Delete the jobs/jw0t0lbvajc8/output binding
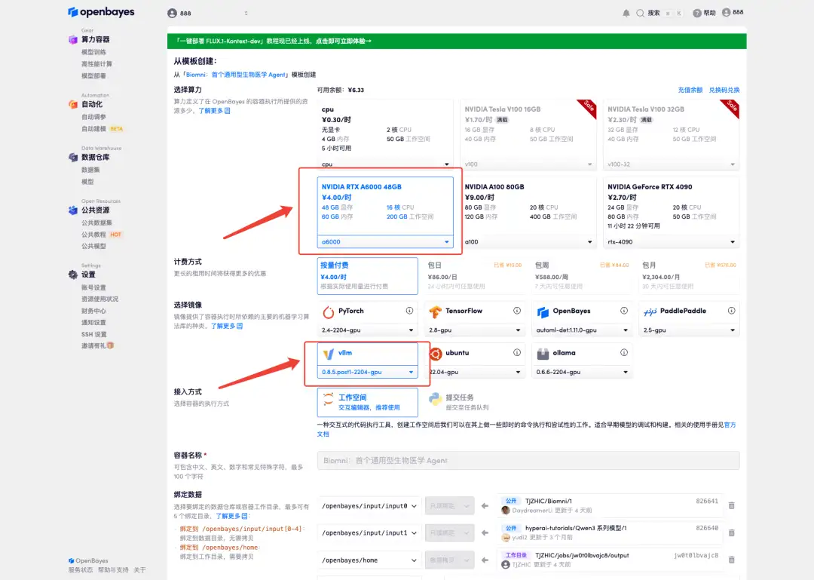This screenshot has width=814, height=580. pos(731,560)
